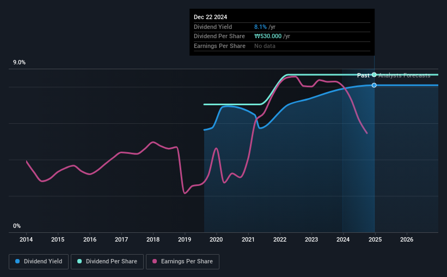Click the 2022 x-axis label
Image resolution: width=447 pixels, height=277 pixels.
280,239
